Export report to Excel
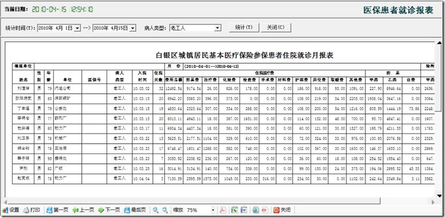 [x=234, y=210]
